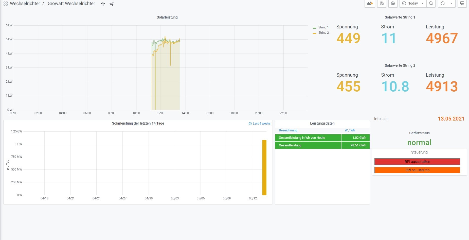Save the dashboard with the disk icon

tap(382, 4)
